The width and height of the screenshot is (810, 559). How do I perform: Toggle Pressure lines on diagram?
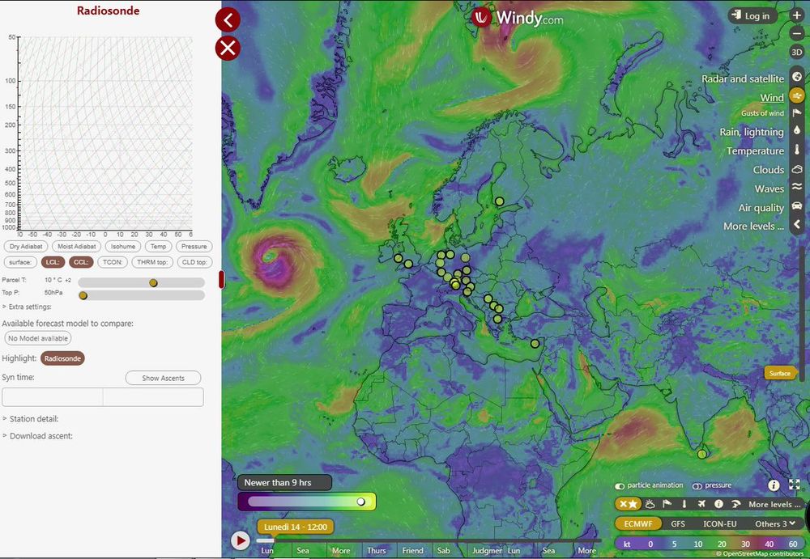coord(194,246)
